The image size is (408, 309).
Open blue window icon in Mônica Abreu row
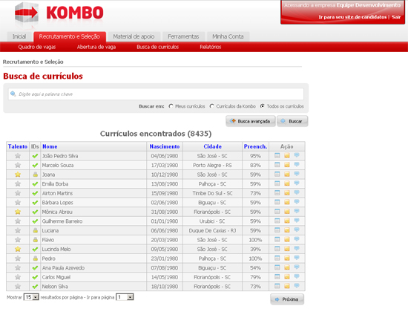(277, 211)
